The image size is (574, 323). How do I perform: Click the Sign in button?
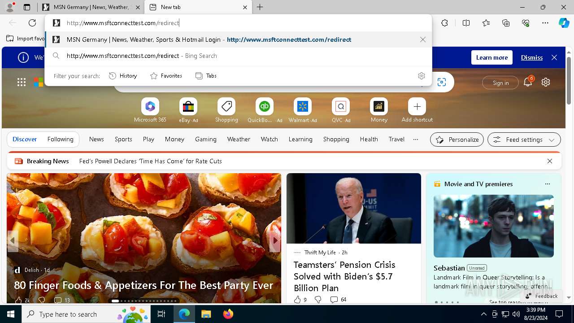[x=500, y=83]
